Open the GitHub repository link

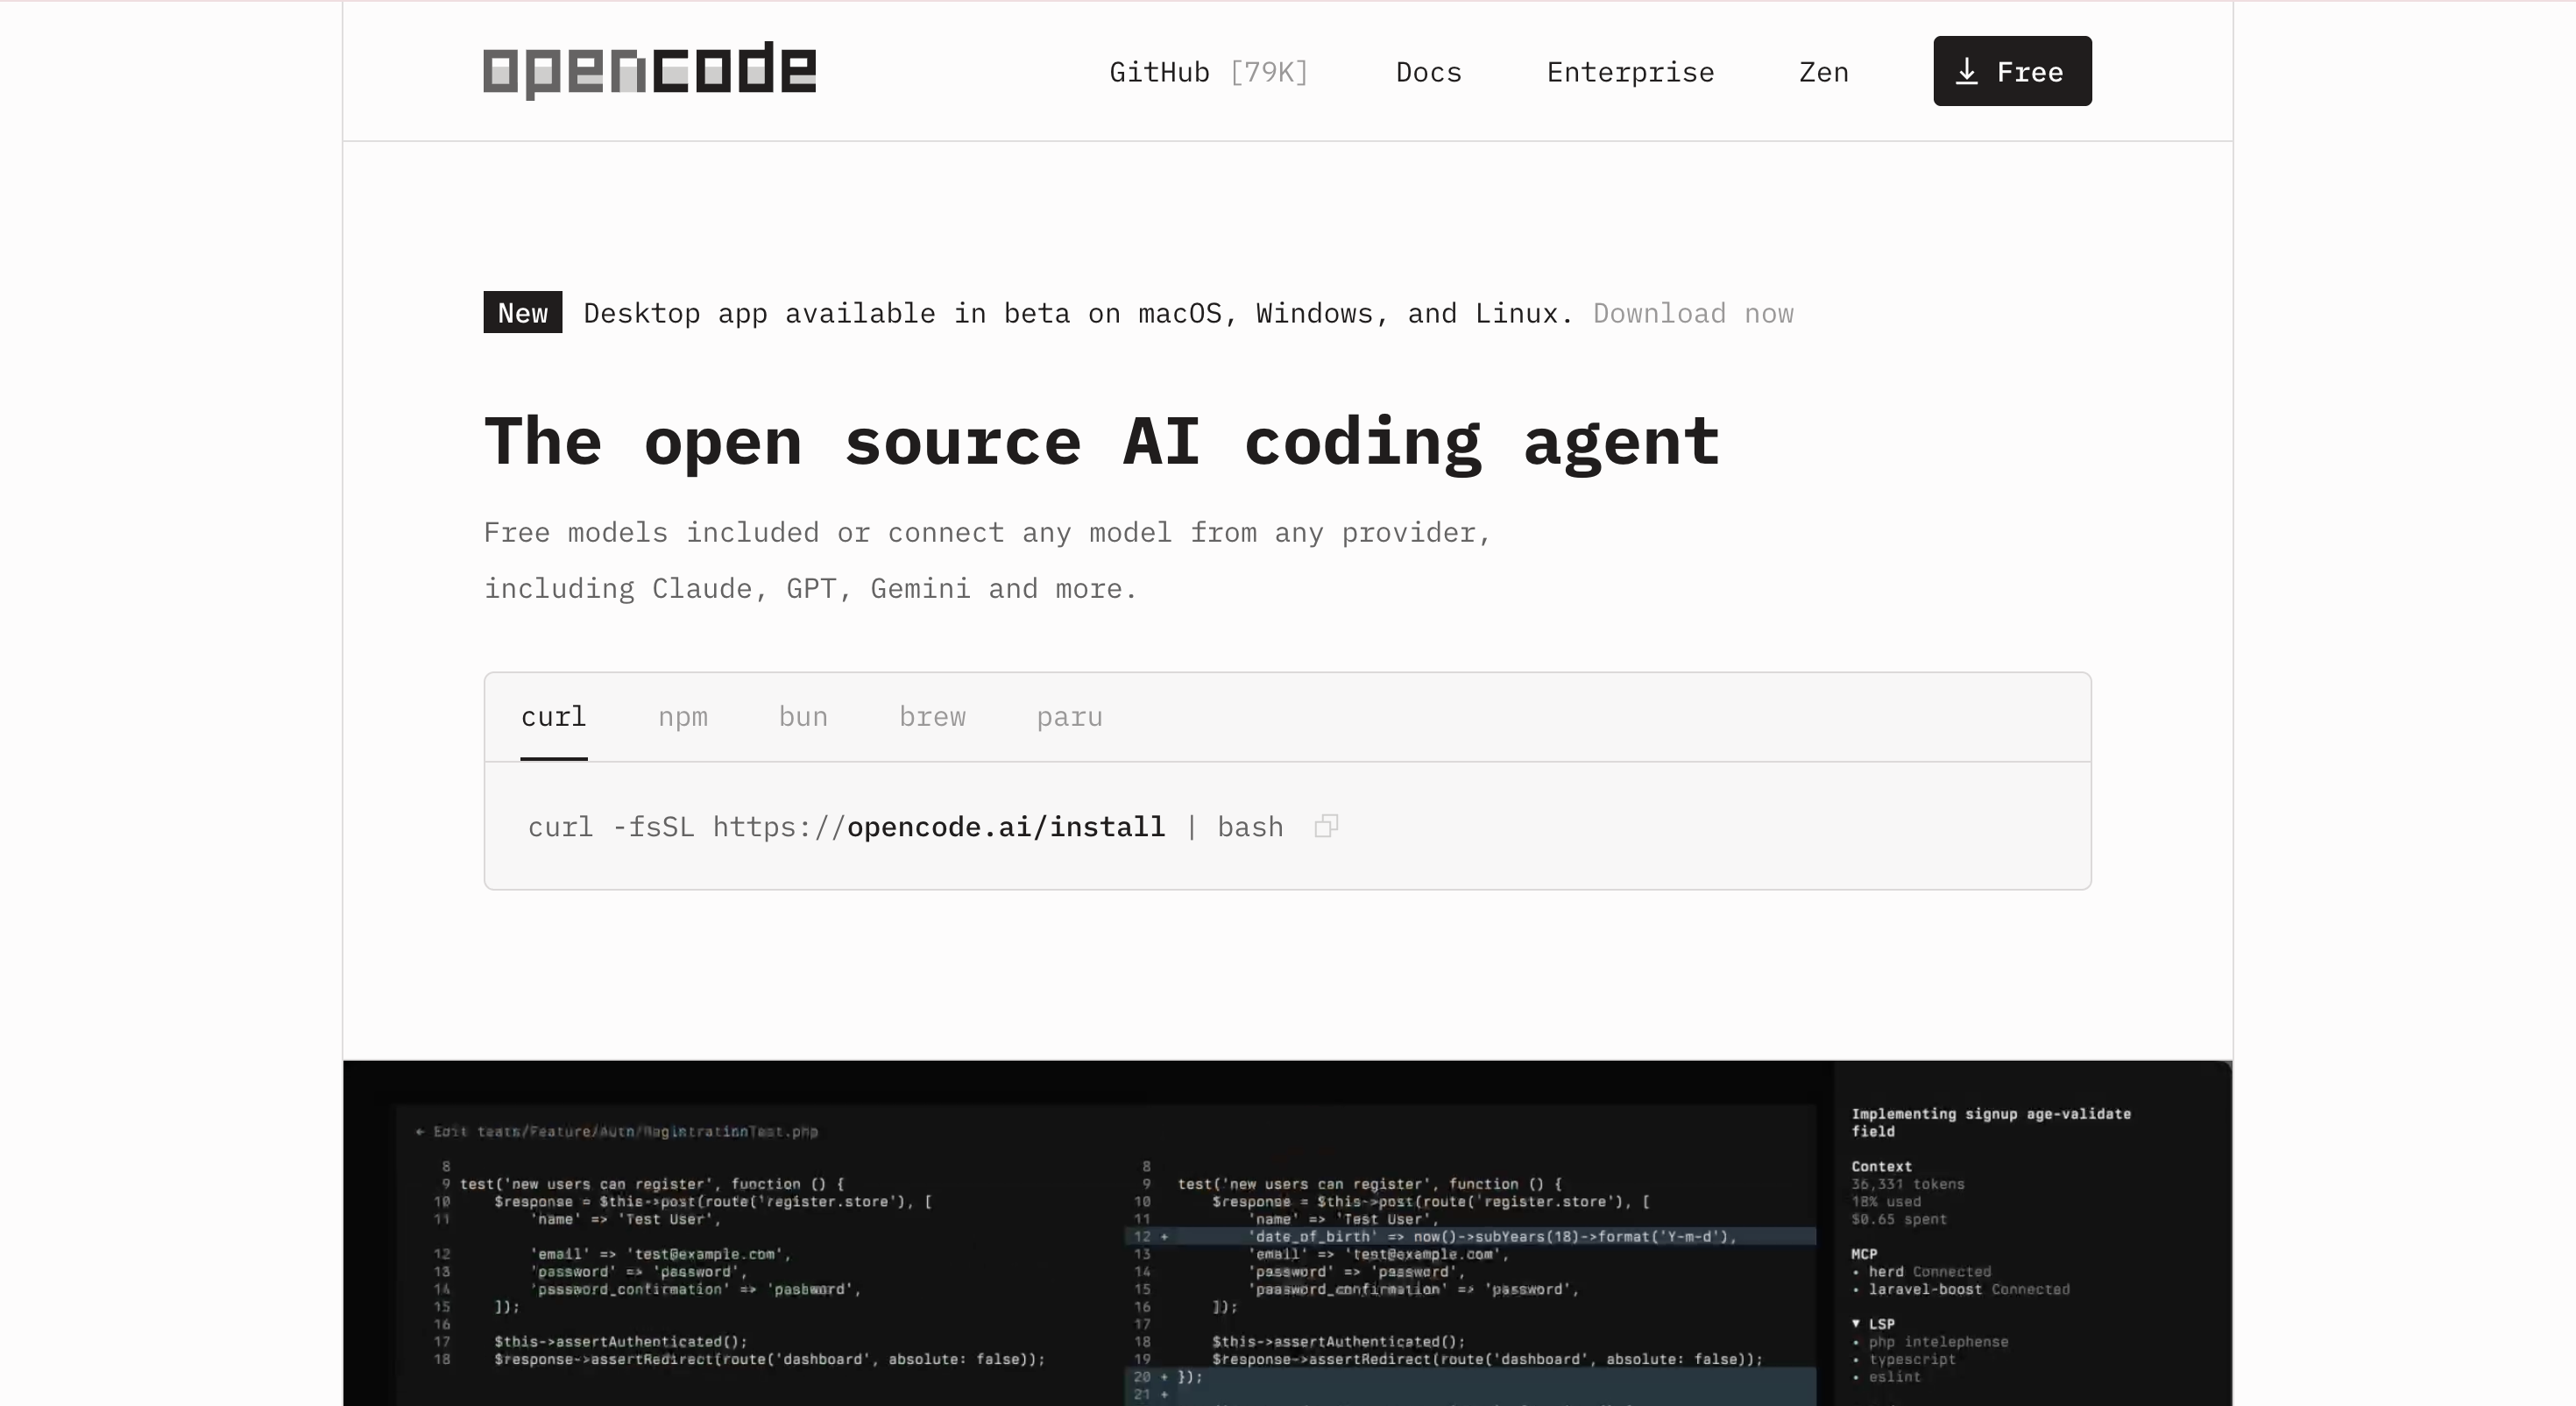point(1207,71)
